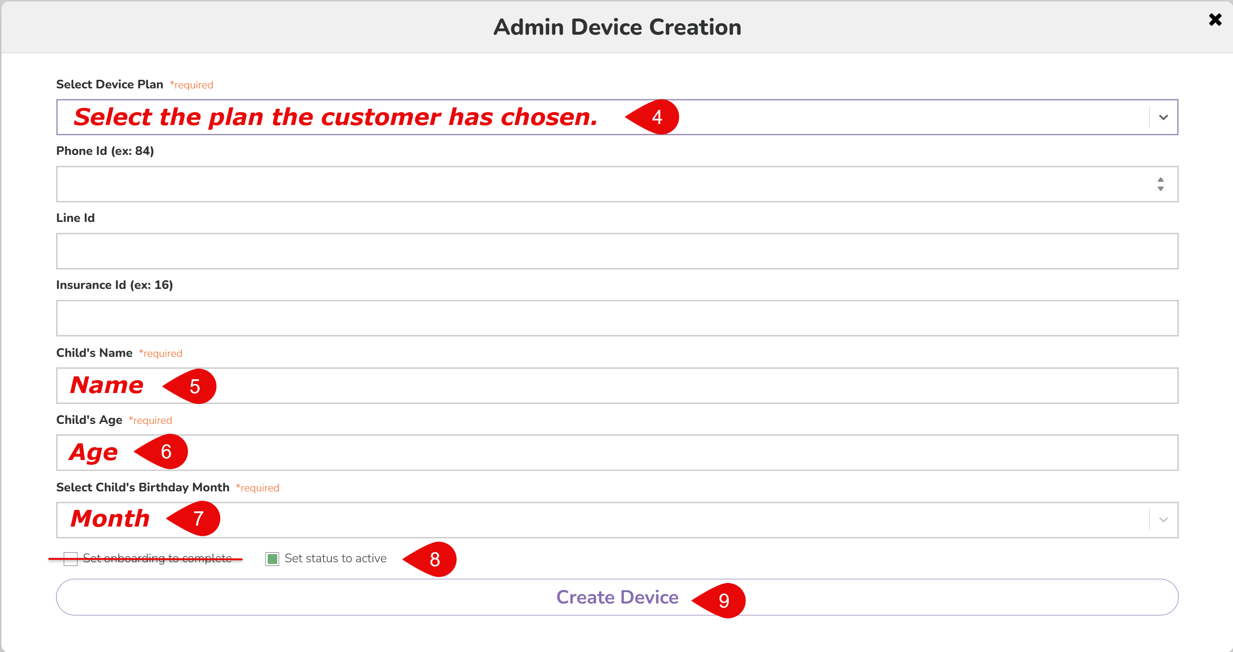Toggle the green Set status to active checkbox
This screenshot has width=1233, height=652.
click(x=272, y=559)
